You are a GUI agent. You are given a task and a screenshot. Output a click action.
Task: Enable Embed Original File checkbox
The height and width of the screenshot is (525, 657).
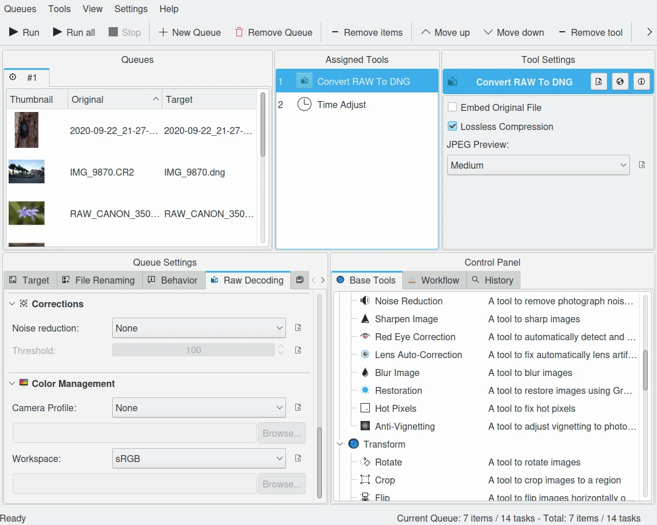click(x=452, y=107)
